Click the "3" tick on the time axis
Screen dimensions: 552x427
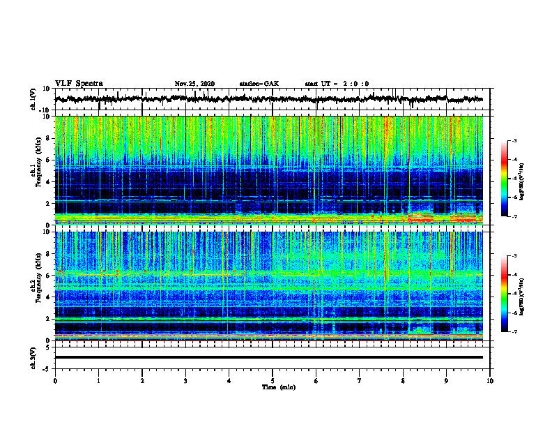(x=185, y=381)
